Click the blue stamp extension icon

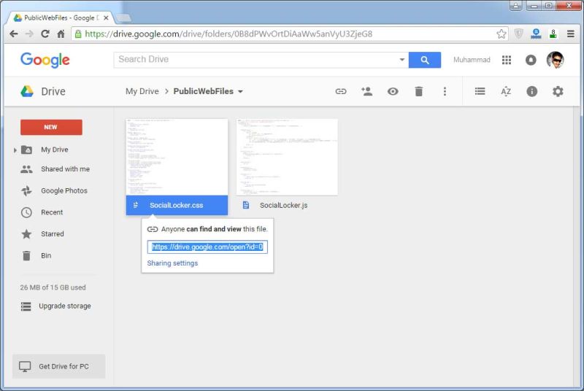[536, 34]
